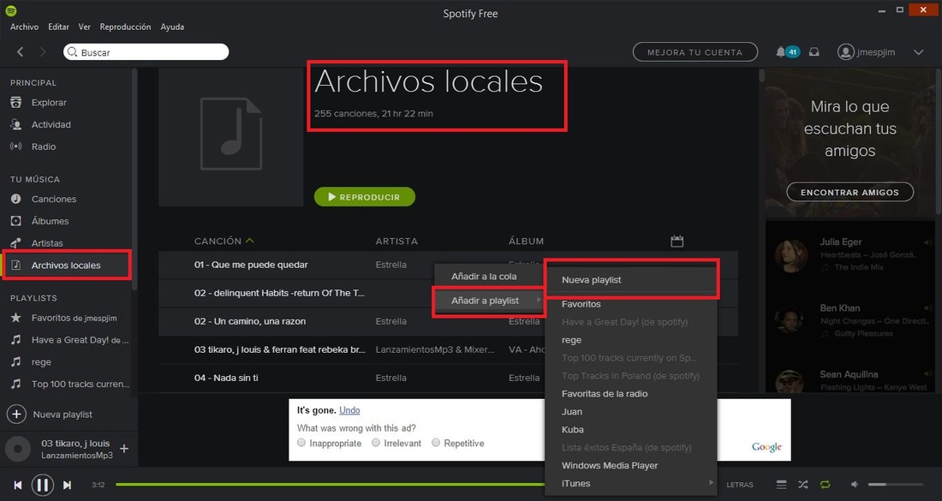Image resolution: width=942 pixels, height=501 pixels.
Task: Sort by ARTISTA column header
Action: pyautogui.click(x=396, y=241)
